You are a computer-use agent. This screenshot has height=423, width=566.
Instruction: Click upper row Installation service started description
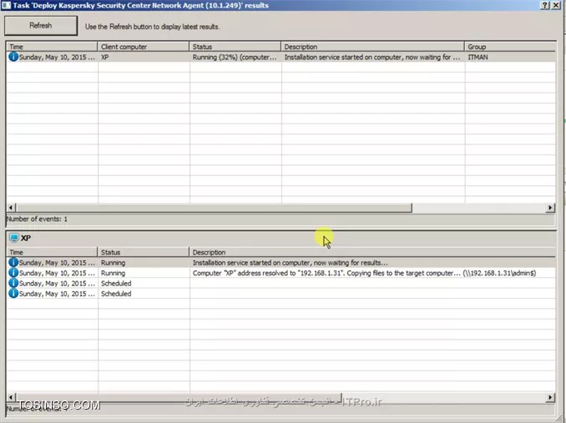[372, 57]
